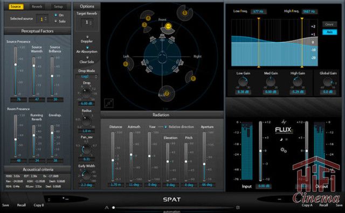Click the Copy B button
Viewport: 345px width, 213px height.
click(x=39, y=205)
